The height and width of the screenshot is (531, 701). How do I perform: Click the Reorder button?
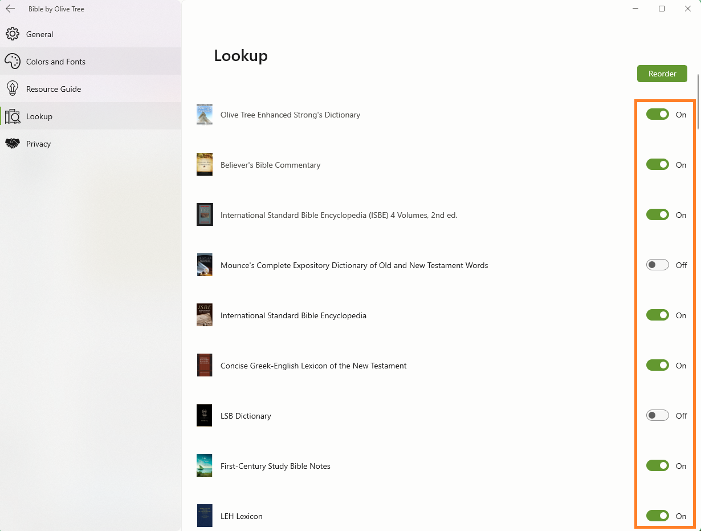[x=662, y=74]
